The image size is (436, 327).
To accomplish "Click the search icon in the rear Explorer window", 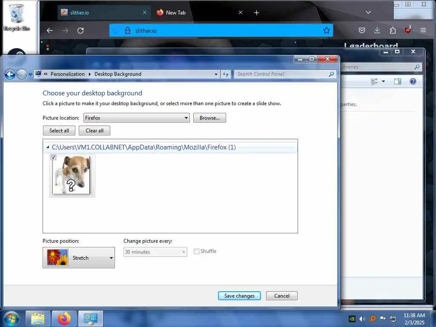I will (x=417, y=67).
